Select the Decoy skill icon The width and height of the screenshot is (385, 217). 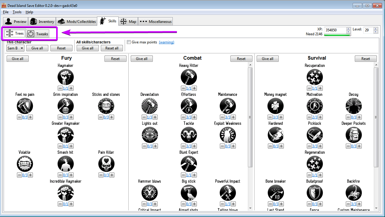(x=354, y=106)
